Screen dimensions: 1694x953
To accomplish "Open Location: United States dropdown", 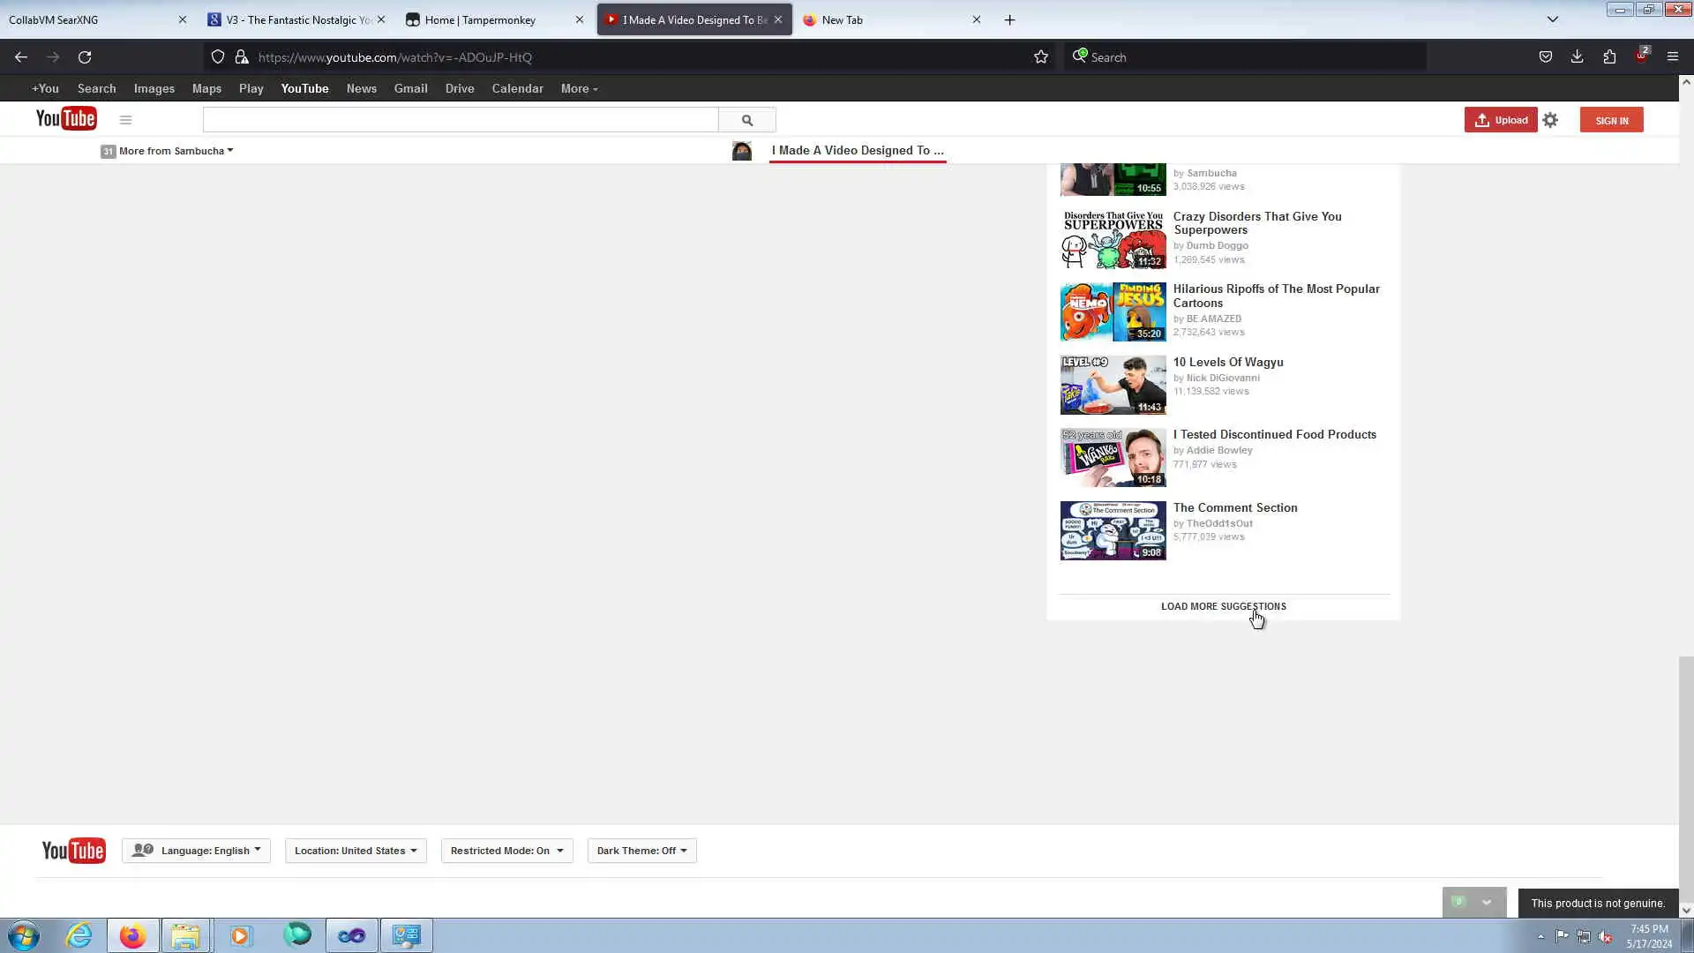I will (356, 851).
